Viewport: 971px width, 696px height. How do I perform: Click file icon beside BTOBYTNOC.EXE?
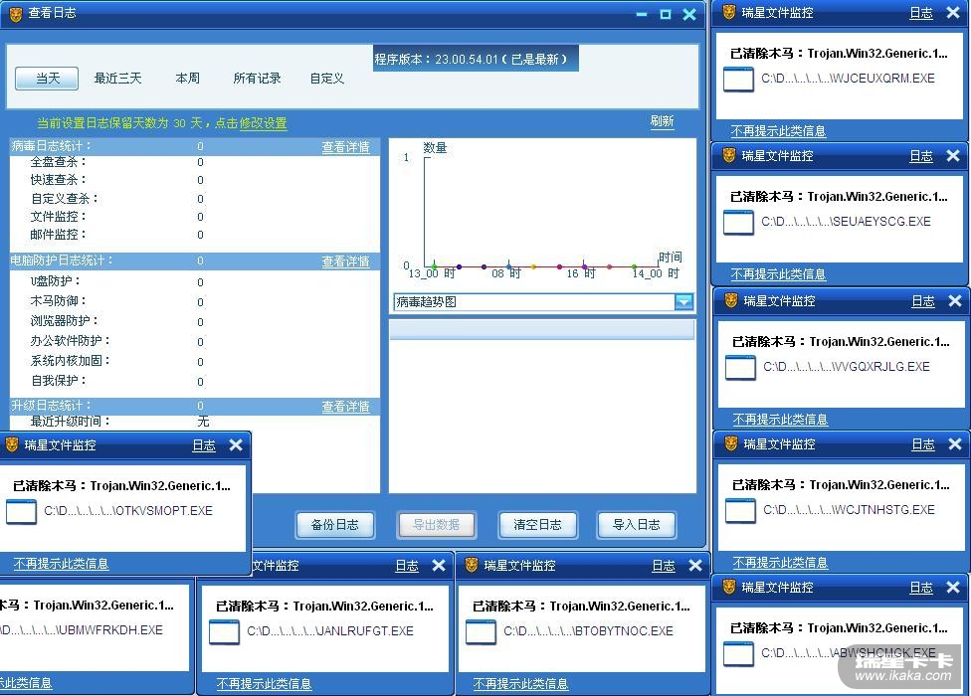click(x=481, y=632)
